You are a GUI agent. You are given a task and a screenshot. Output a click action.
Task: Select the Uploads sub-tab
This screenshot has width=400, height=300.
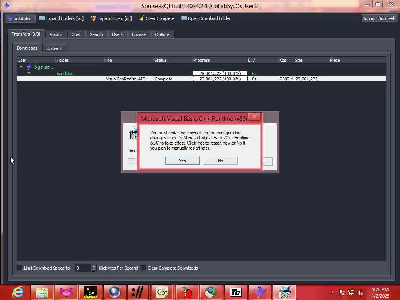click(54, 48)
